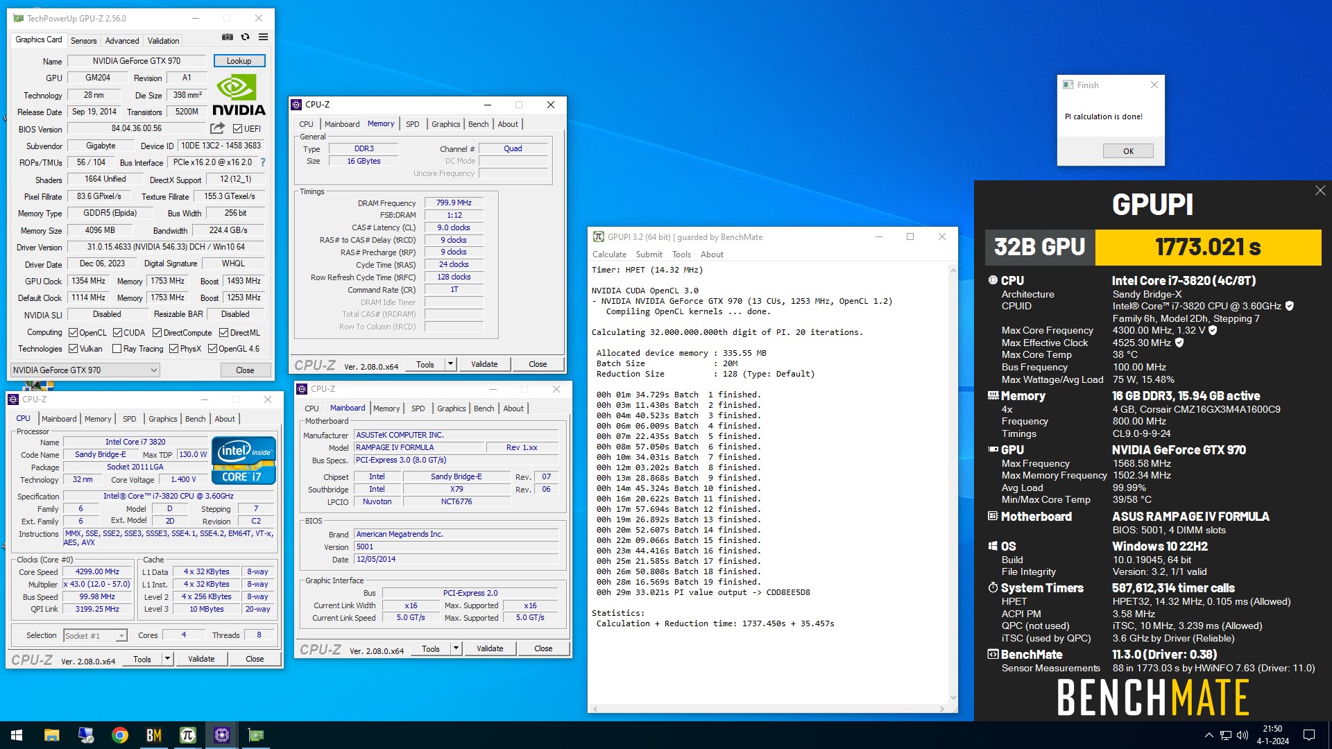Switch to CPU-Z via the purple taskbar icon

222,735
